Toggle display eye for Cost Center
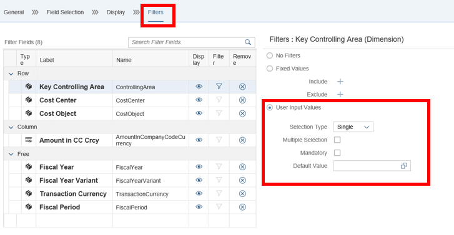Screen dimensions: 454x235 (199, 100)
